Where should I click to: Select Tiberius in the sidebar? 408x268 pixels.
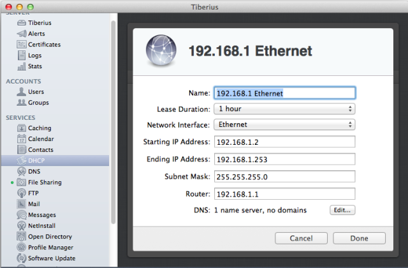pos(40,23)
